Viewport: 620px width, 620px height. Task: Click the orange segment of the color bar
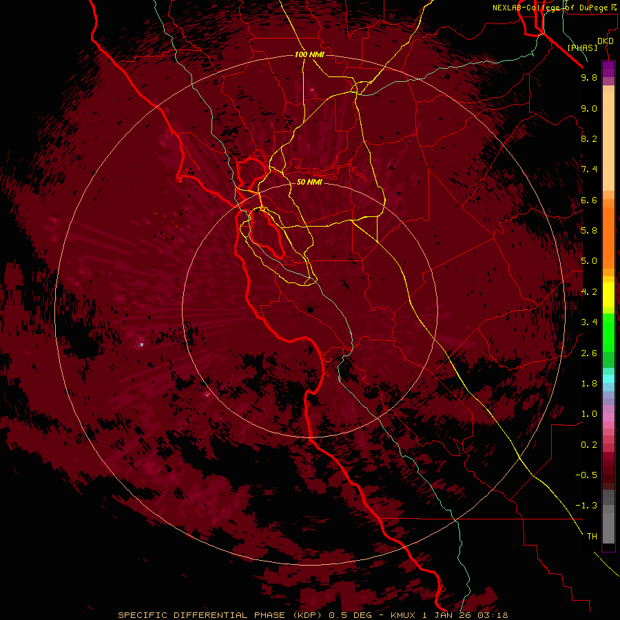coord(608,237)
